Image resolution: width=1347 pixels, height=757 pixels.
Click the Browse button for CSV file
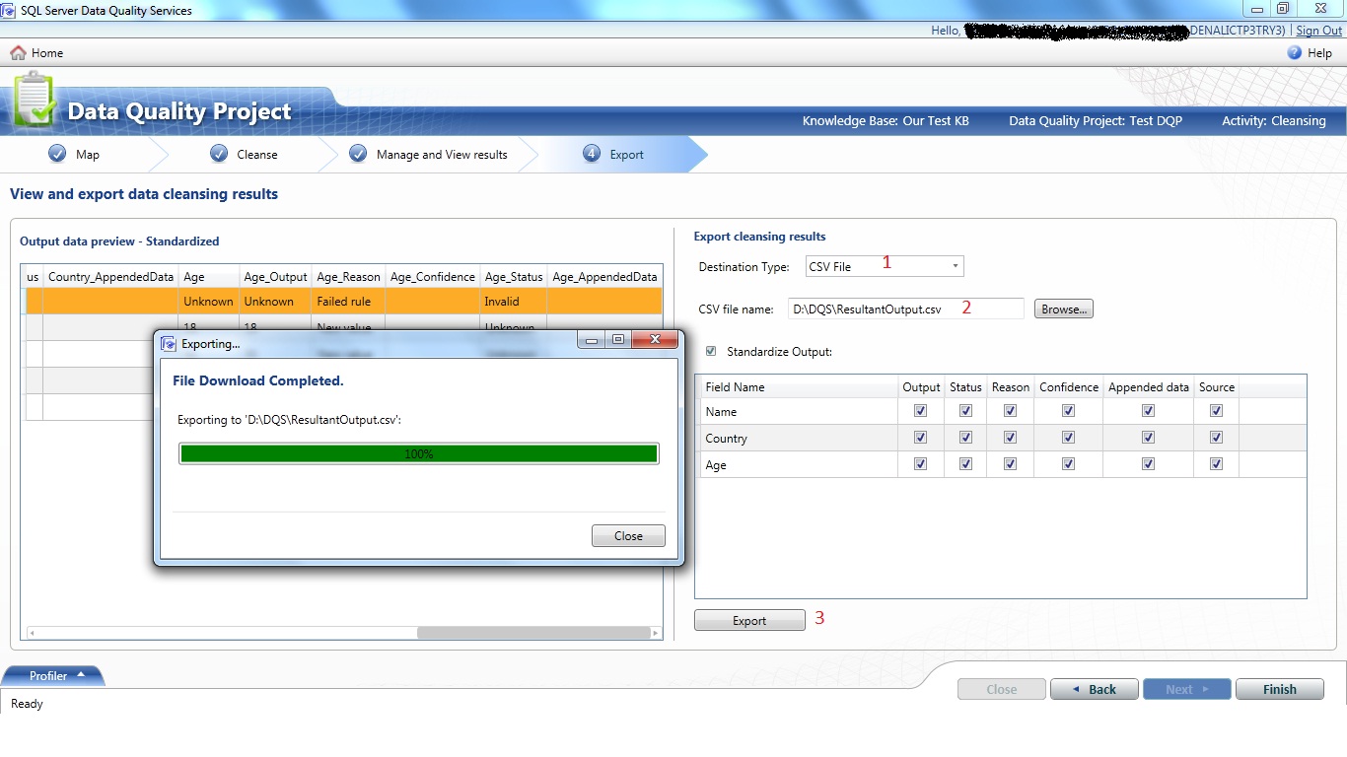[1064, 309]
